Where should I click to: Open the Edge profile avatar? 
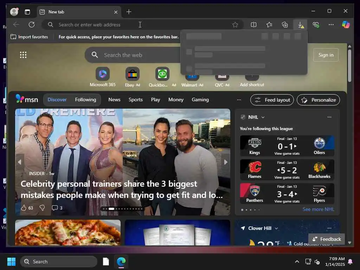14,12
